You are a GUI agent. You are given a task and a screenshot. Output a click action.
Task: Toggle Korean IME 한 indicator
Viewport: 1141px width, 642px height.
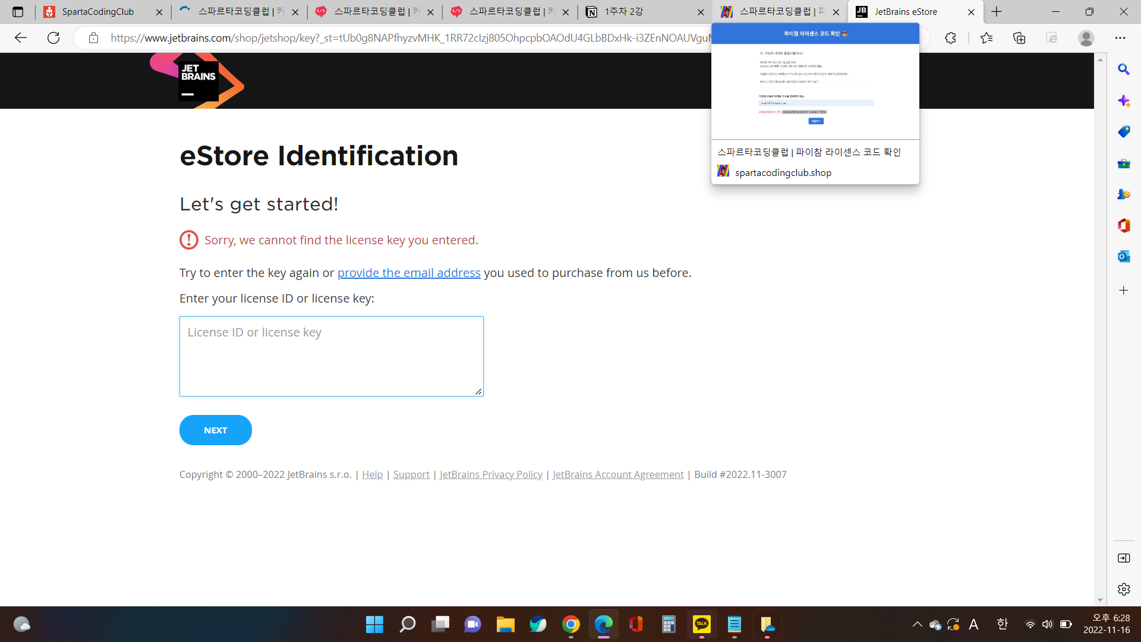click(x=1003, y=624)
